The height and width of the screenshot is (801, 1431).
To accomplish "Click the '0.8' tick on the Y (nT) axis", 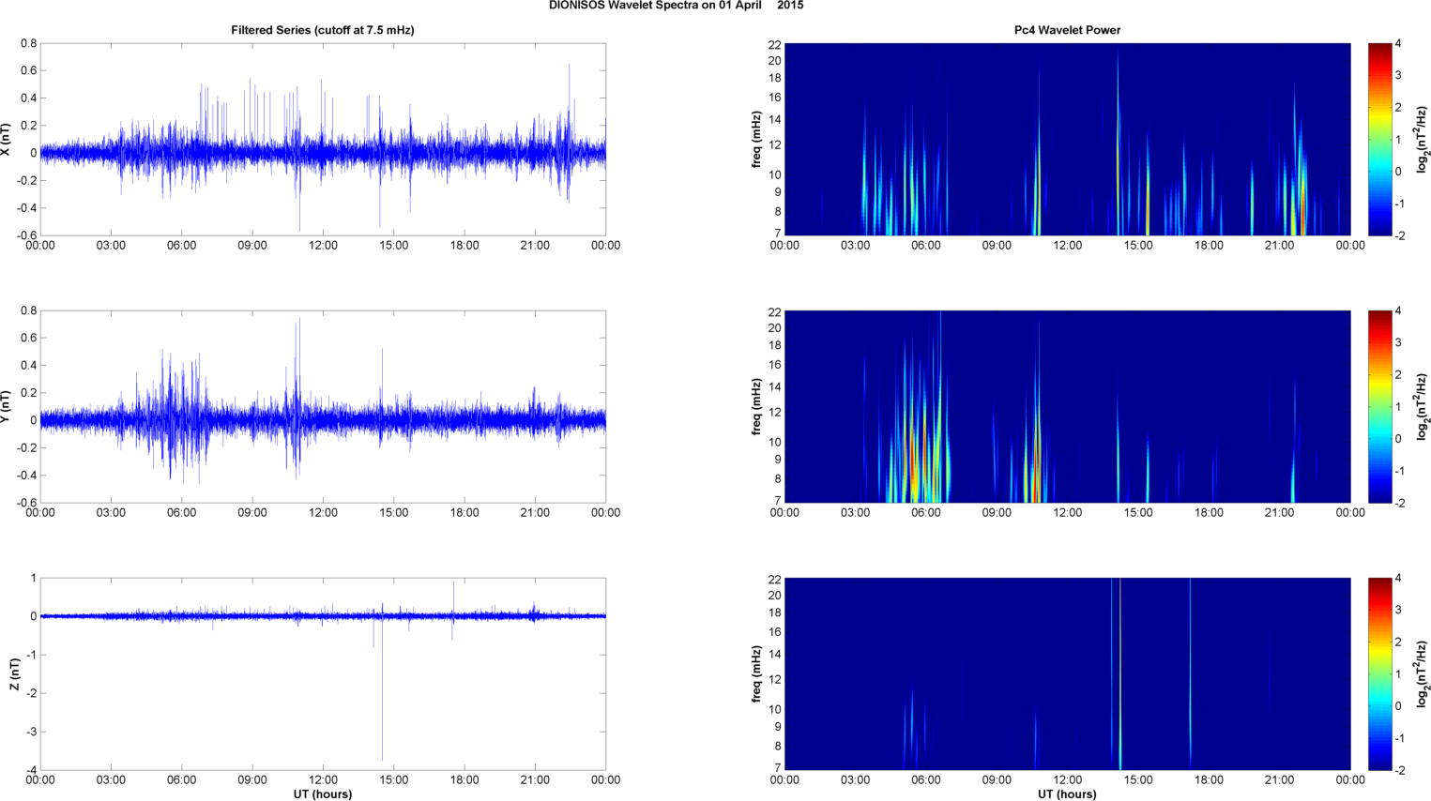I will tap(29, 311).
